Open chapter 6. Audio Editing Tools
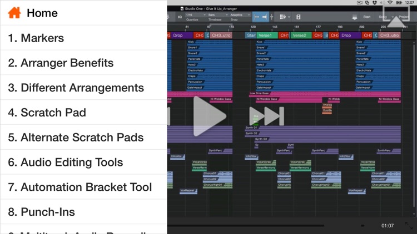Viewport: 417px width, 234px height. (83, 162)
